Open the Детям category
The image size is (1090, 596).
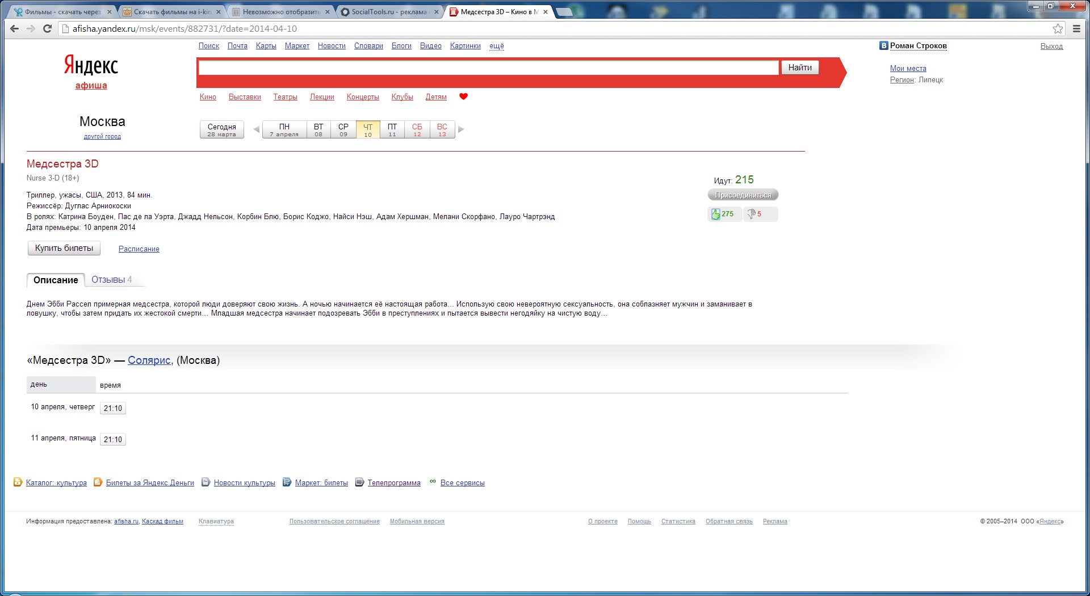[436, 97]
